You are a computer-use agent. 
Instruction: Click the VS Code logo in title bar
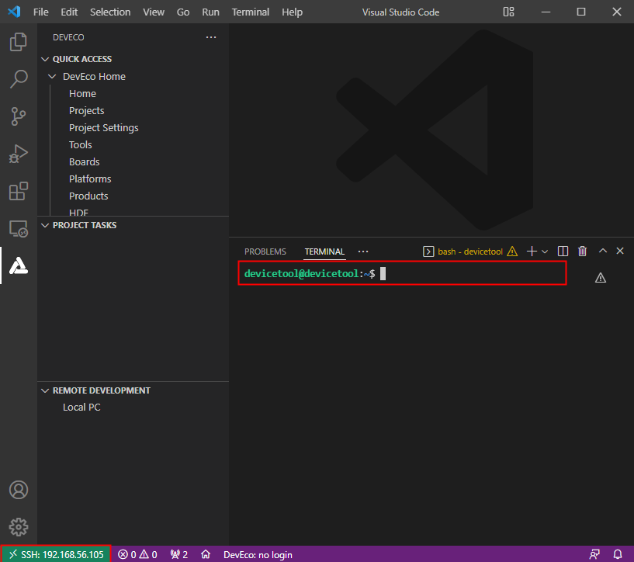click(14, 12)
